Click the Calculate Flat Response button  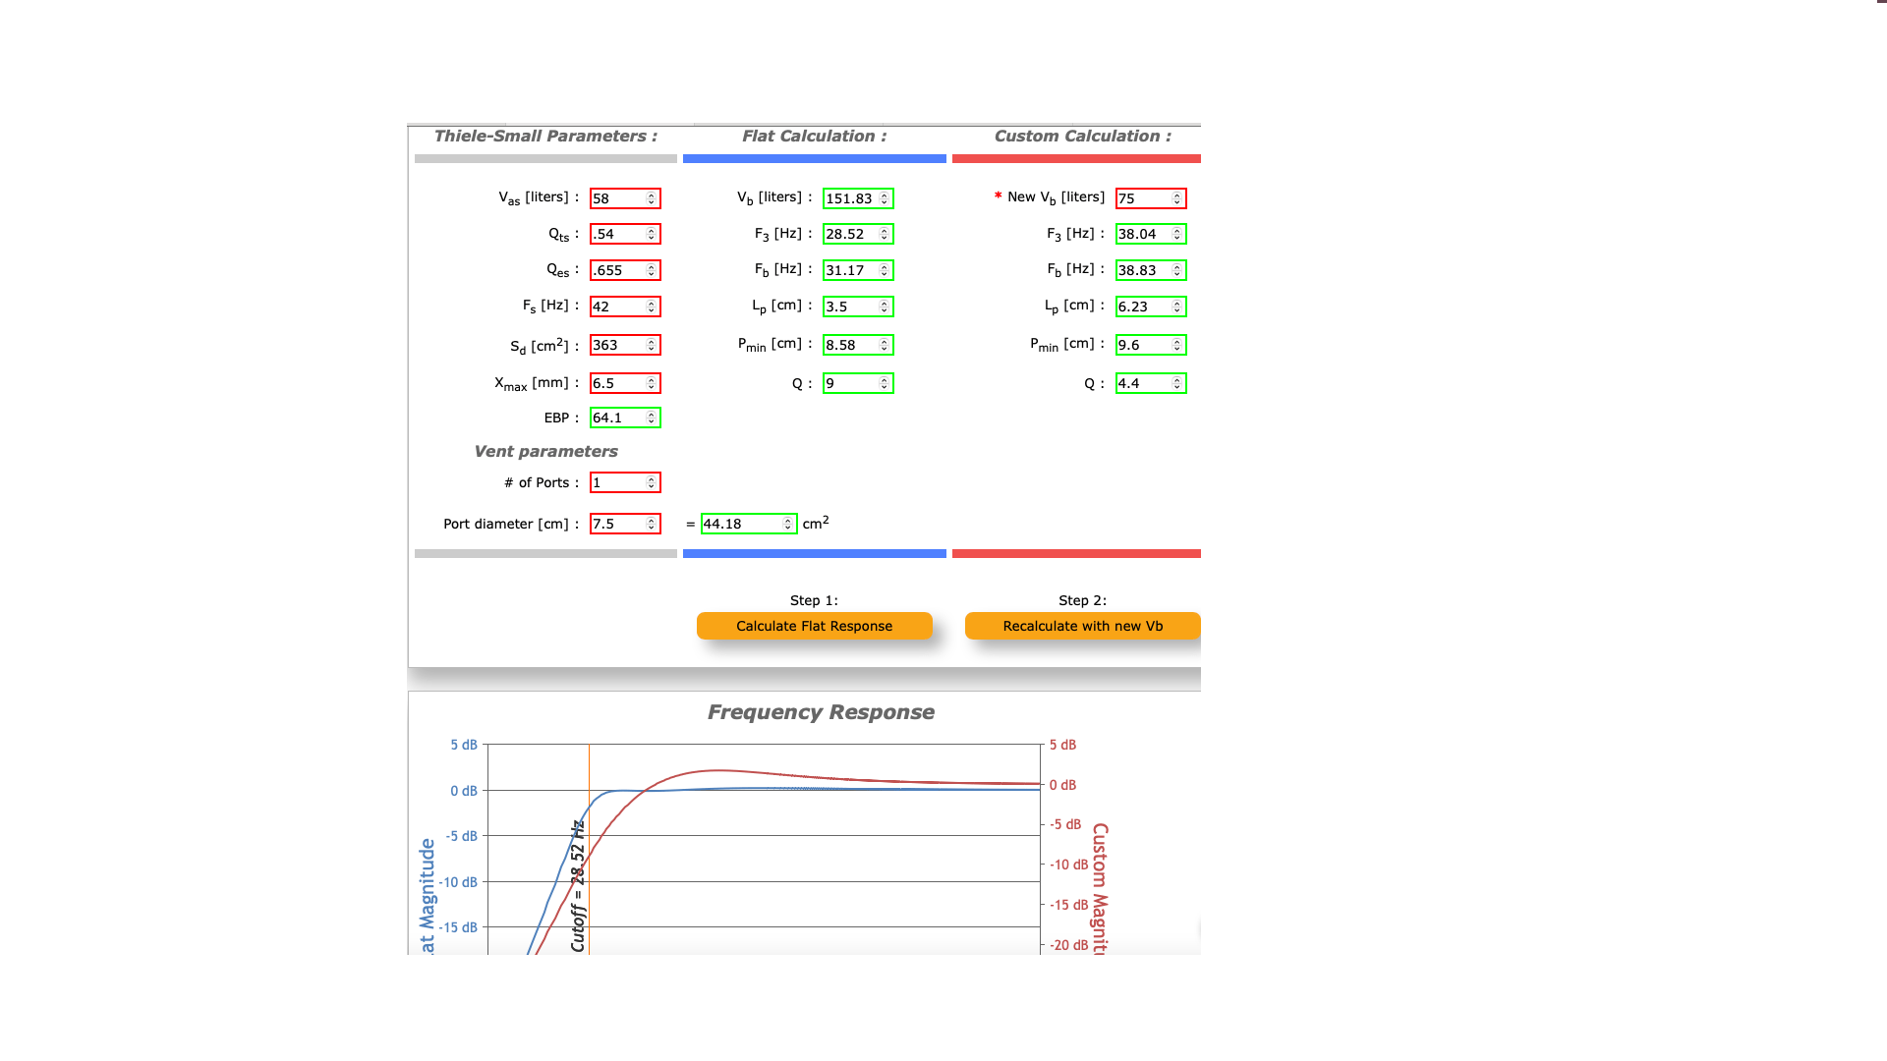point(814,626)
